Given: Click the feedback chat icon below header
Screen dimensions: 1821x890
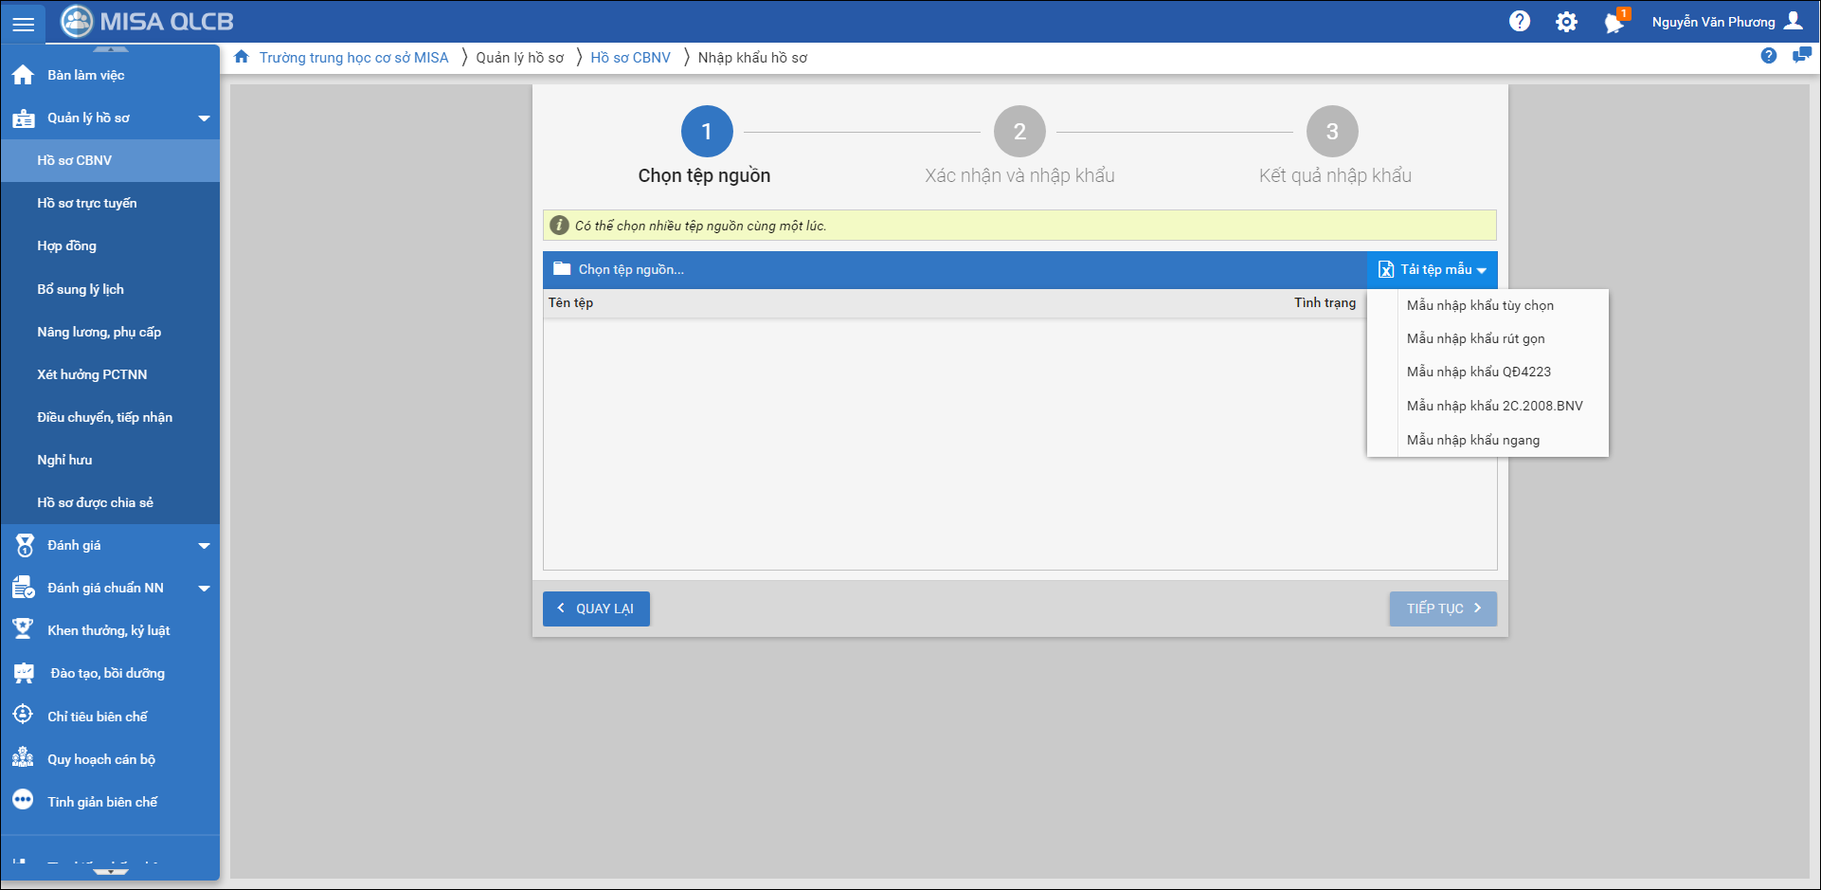Looking at the screenshot, I should [1801, 56].
